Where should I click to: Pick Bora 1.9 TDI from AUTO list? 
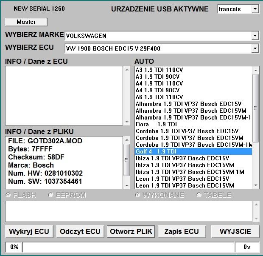193,124
